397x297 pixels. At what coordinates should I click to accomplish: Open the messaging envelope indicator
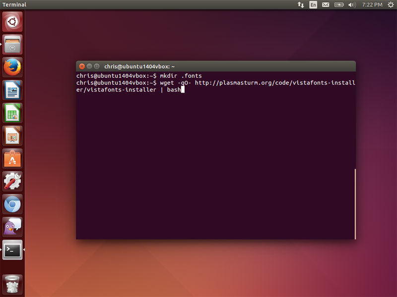326,4
